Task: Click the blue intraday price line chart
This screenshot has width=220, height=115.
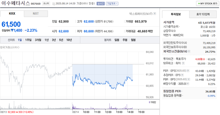Action: point(102,82)
